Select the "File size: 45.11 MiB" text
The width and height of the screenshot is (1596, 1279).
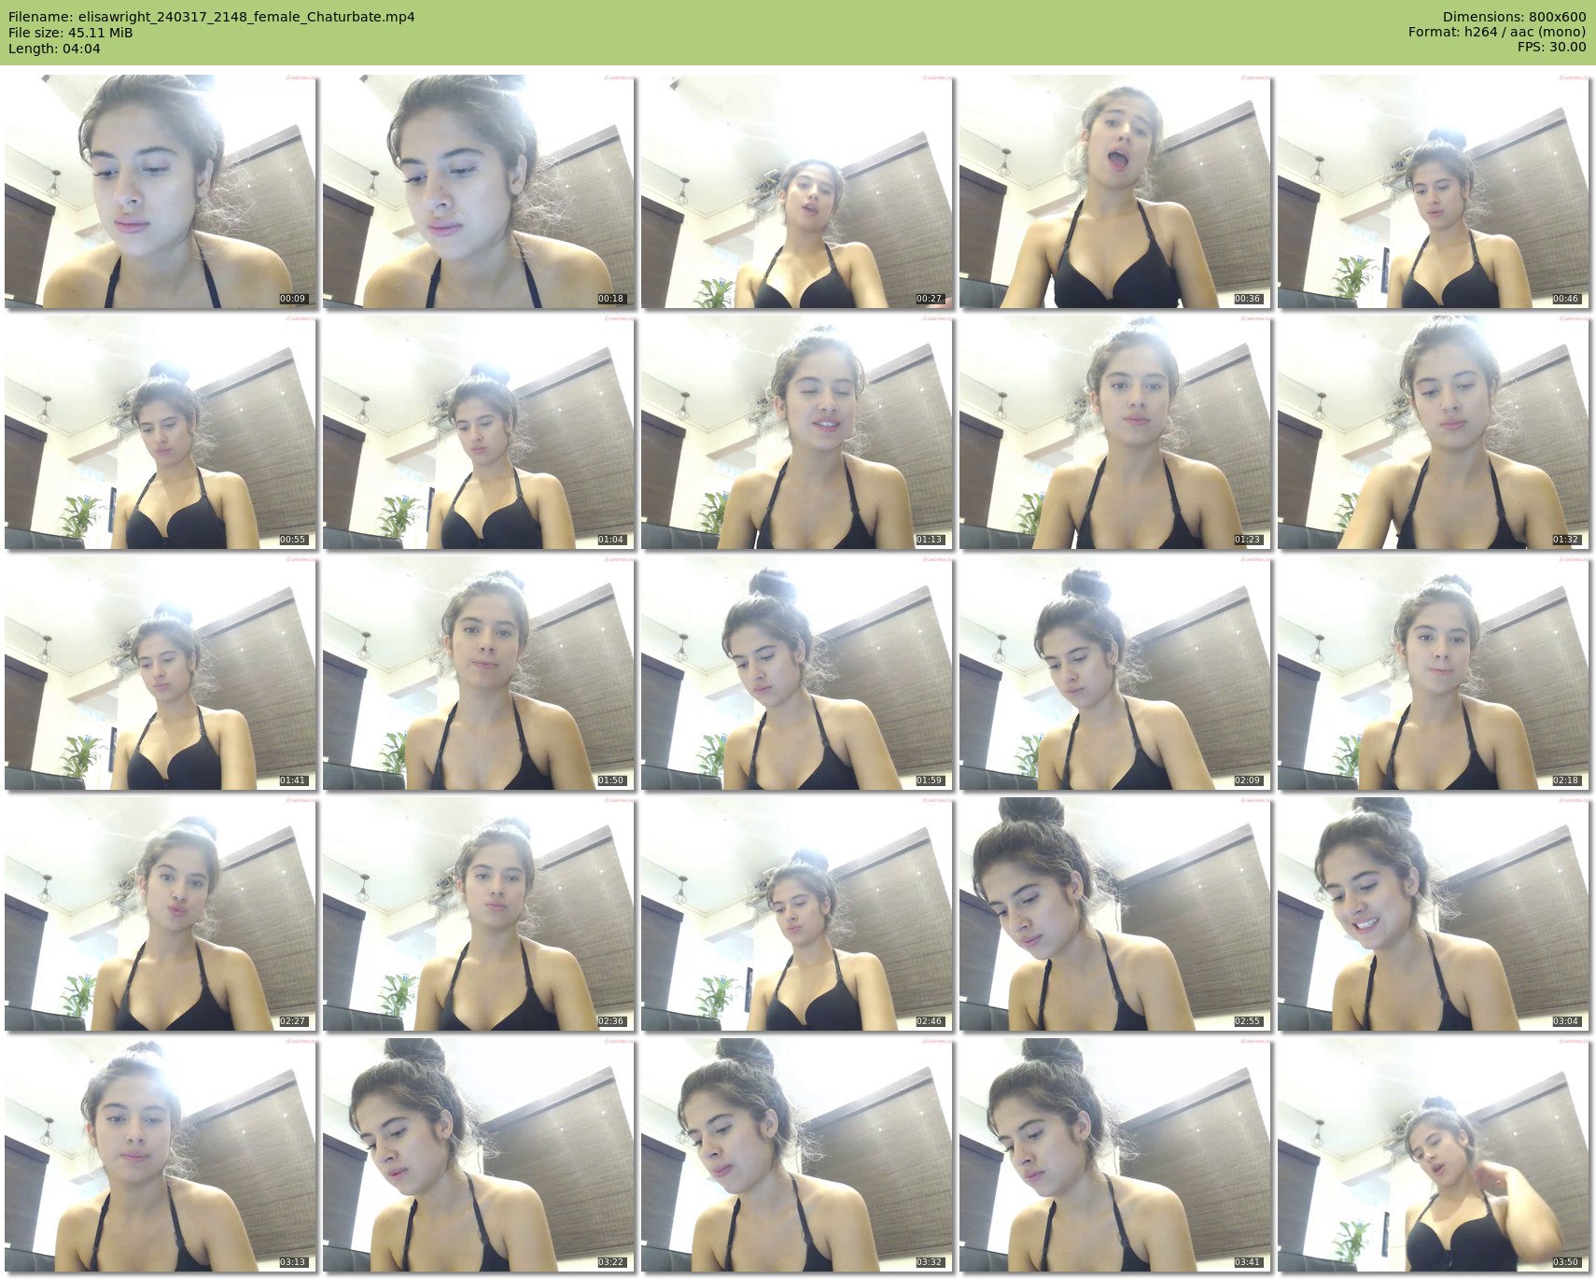pyautogui.click(x=70, y=33)
